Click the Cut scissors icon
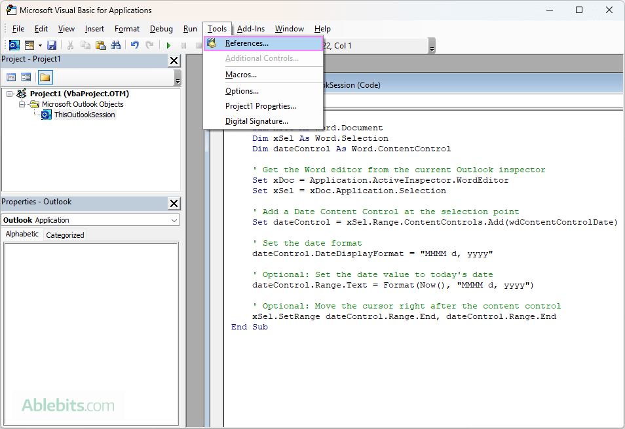This screenshot has height=429, width=625. 70,45
